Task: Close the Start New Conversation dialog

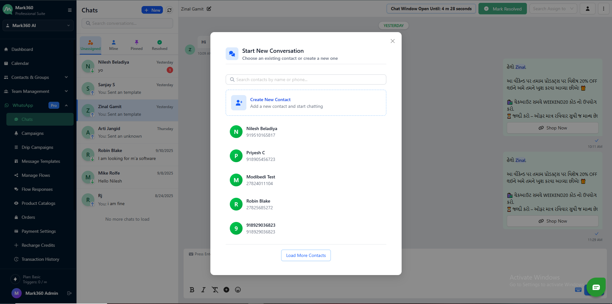Action: [x=393, y=41]
